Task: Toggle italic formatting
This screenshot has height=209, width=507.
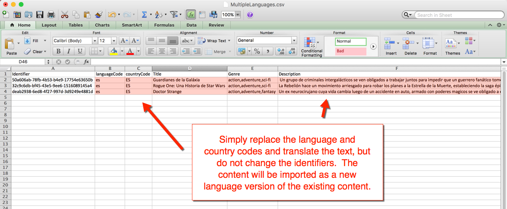Action: (x=69, y=51)
